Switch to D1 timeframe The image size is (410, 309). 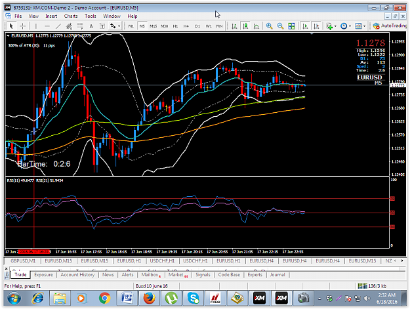click(197, 26)
